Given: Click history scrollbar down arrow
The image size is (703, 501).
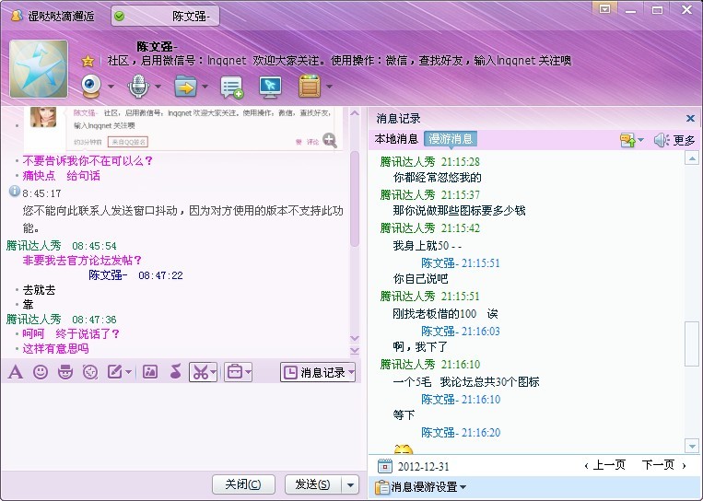Looking at the screenshot, I should [x=692, y=447].
